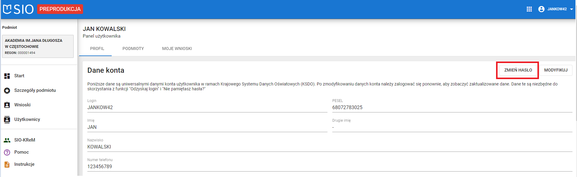Click the Szczegóły podmiotu star icon
The image size is (577, 177).
pyautogui.click(x=7, y=90)
